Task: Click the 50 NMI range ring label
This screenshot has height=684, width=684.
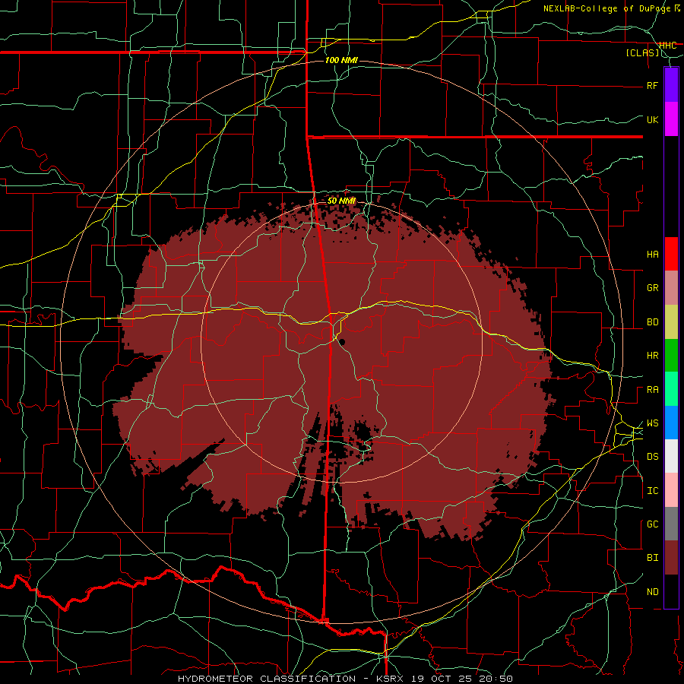Action: coord(341,201)
